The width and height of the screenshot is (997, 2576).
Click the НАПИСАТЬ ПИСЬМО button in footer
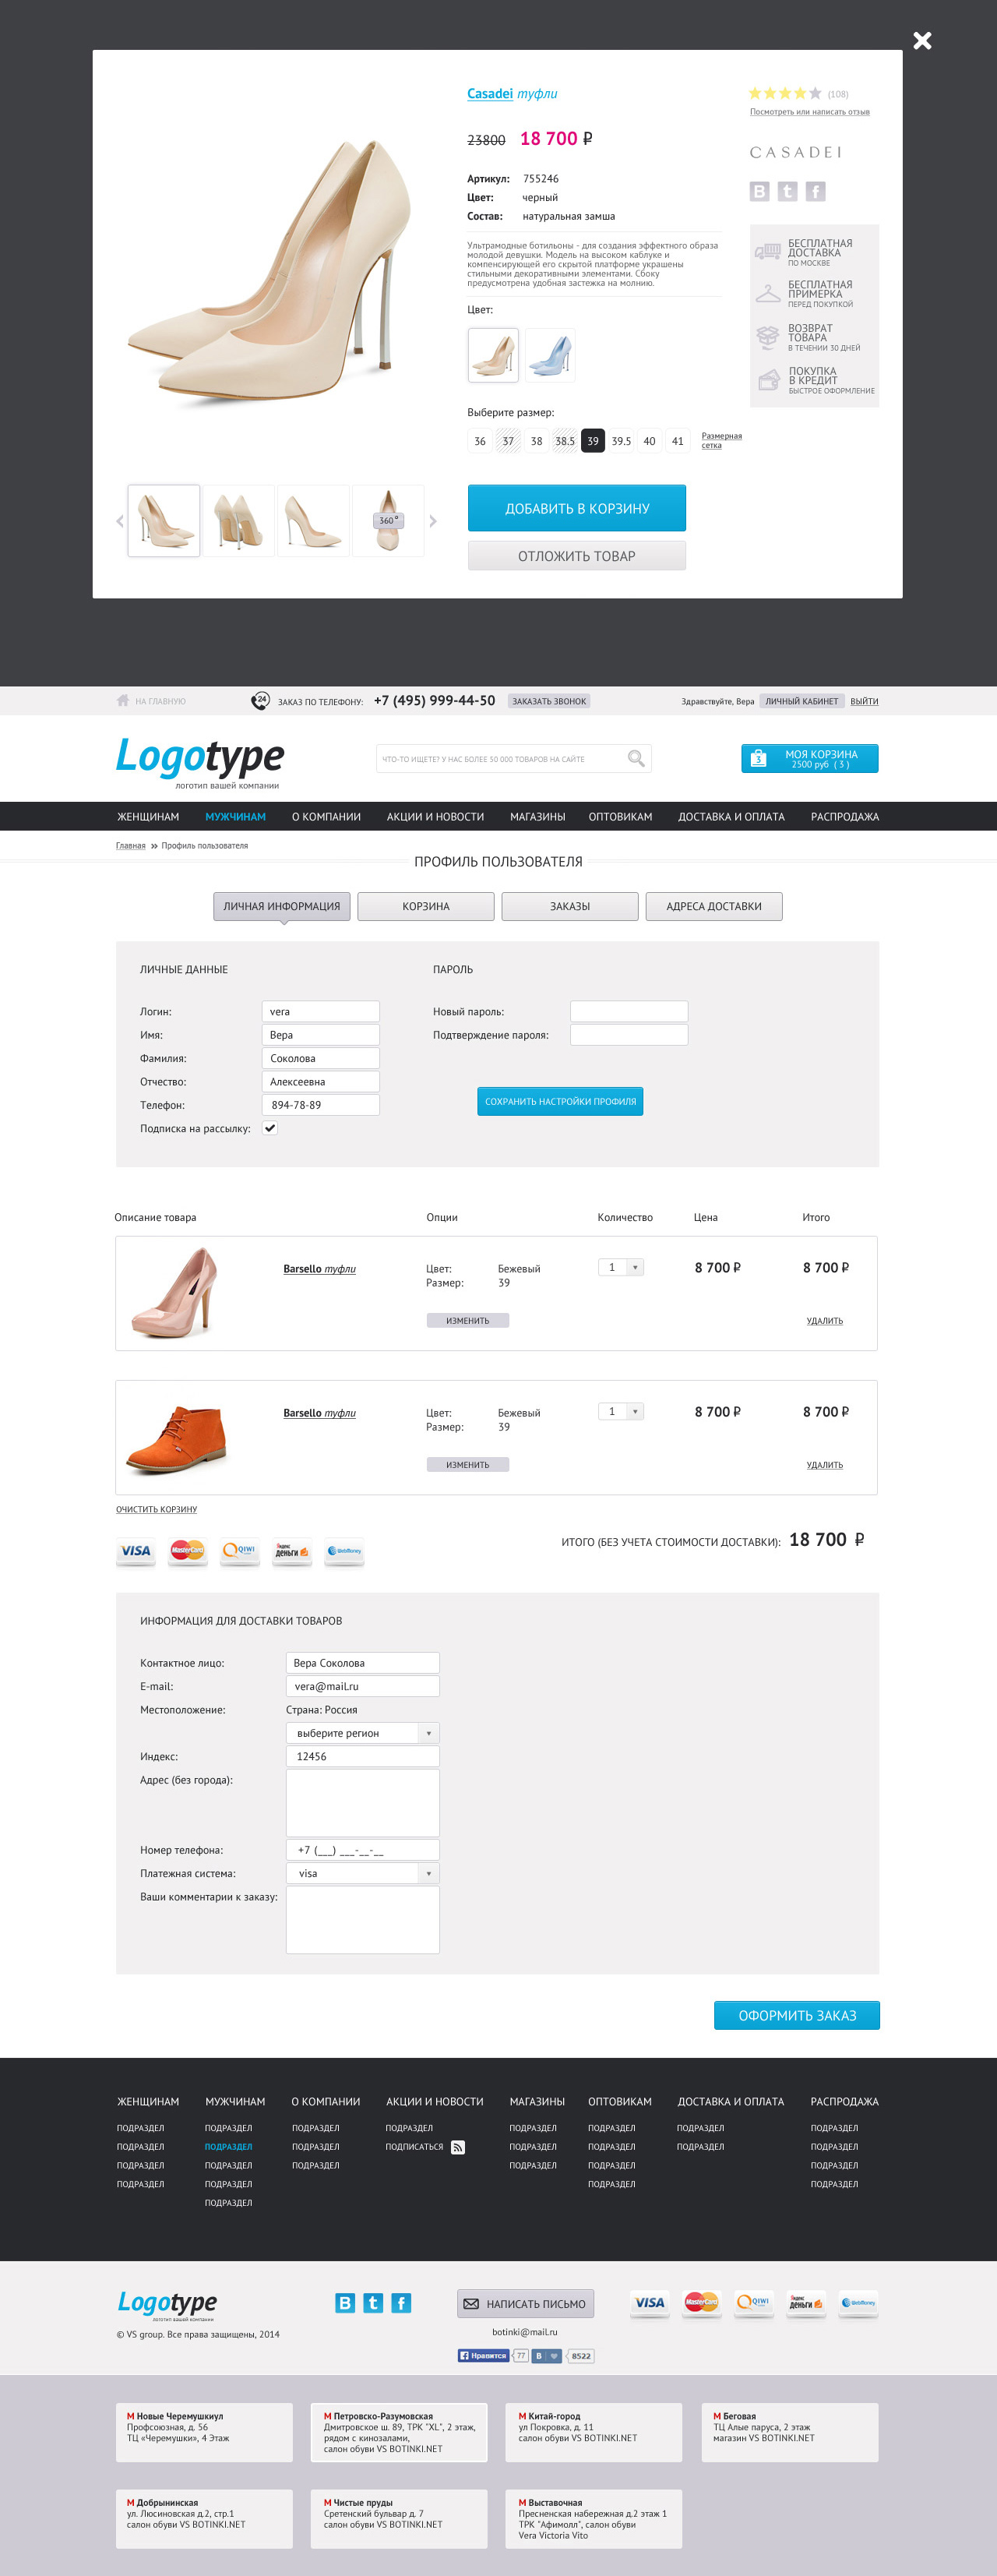[525, 2304]
